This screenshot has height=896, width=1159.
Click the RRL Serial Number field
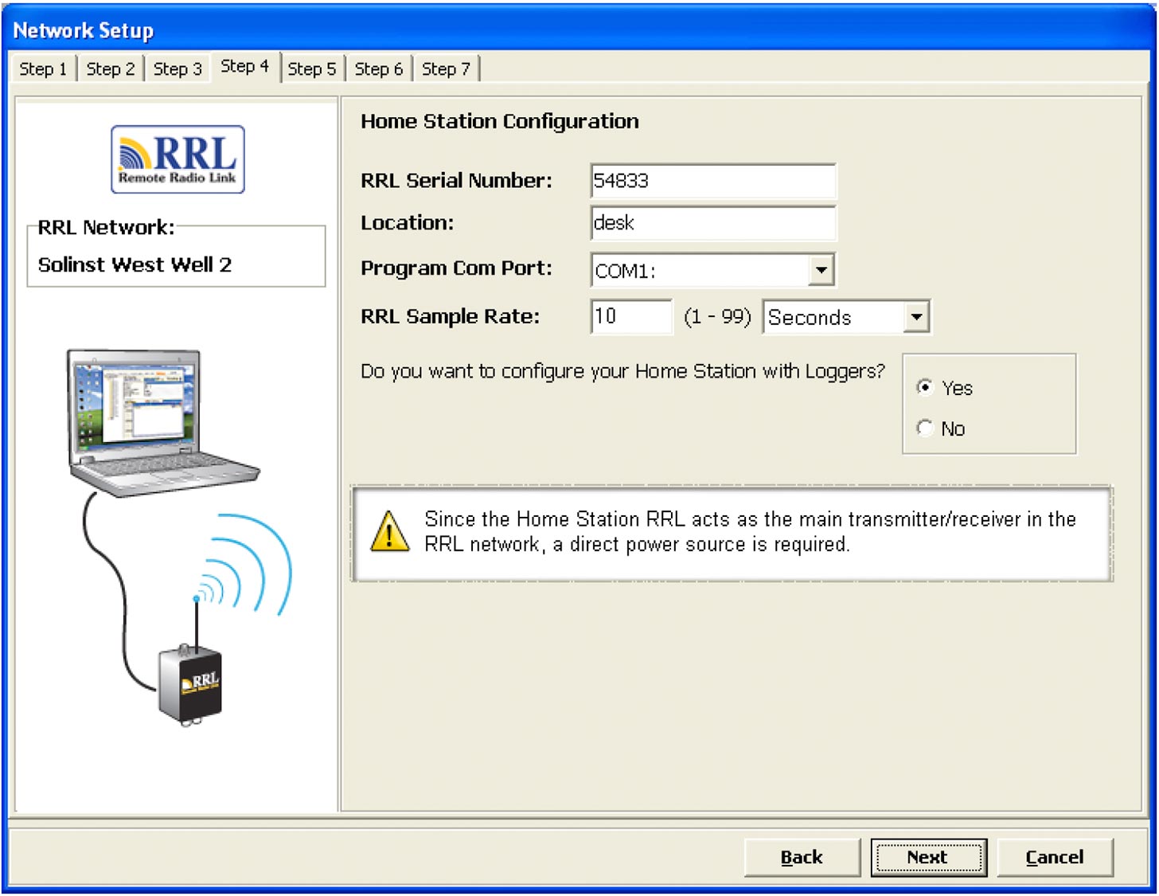coord(712,181)
